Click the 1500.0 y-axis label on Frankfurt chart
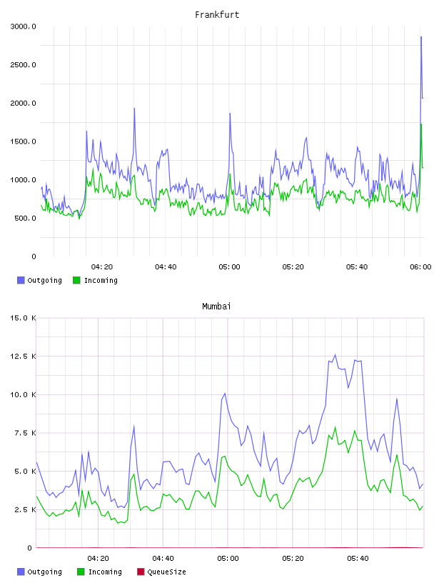434x583 pixels. tap(23, 141)
